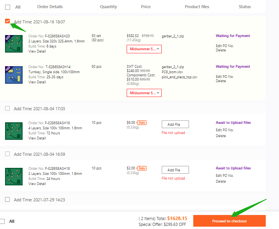Viewport: 279px width, 229px height.
Task: Delete order P-E28658ASH19
Action: [221, 136]
